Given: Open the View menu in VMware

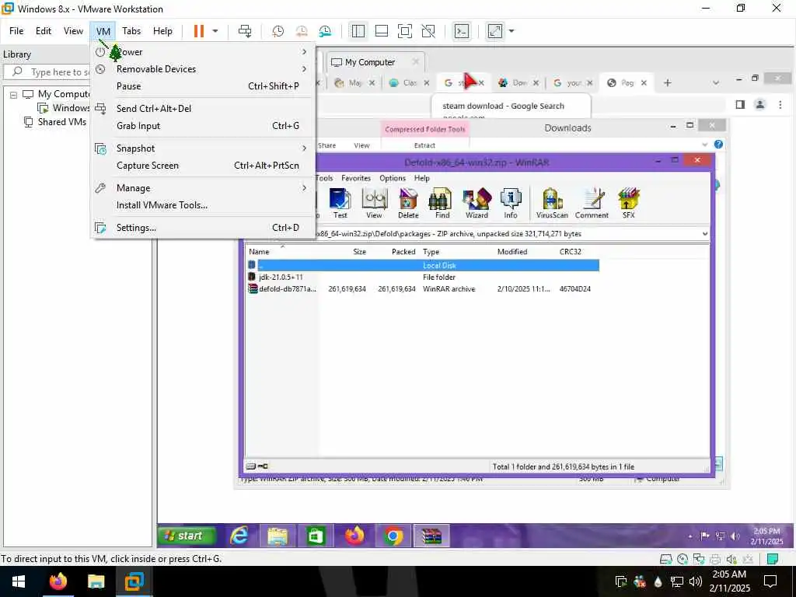Looking at the screenshot, I should point(73,31).
